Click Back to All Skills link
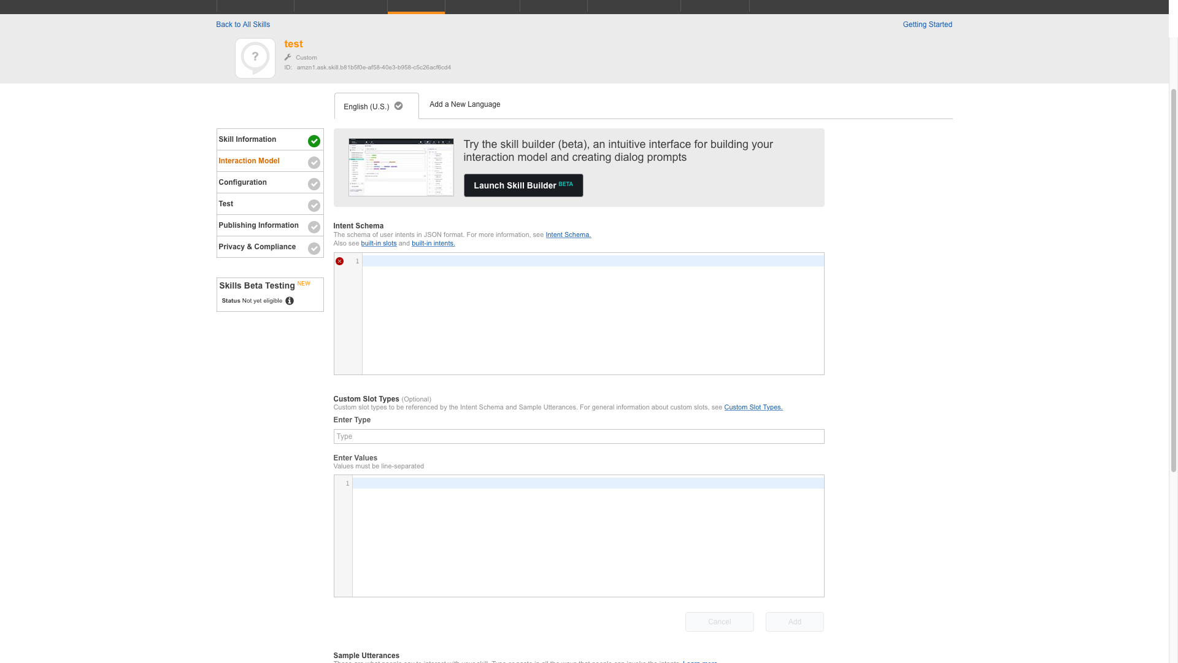The height and width of the screenshot is (663, 1178). (243, 25)
